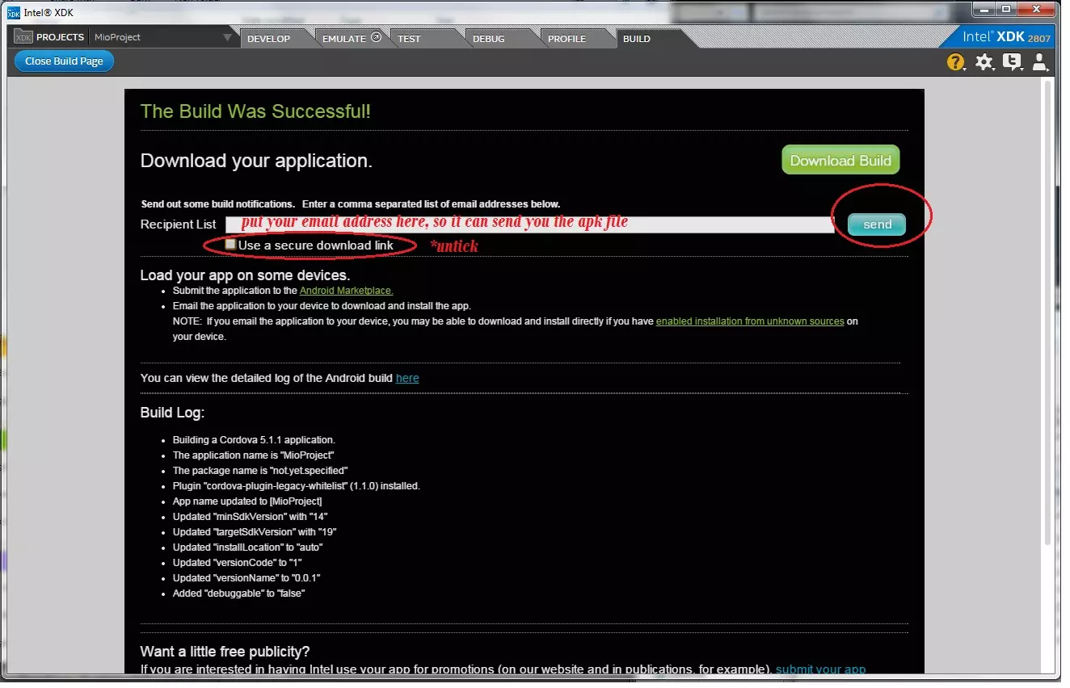Untick the Use a secure download link checkbox
This screenshot has height=688, width=1070.
[230, 245]
